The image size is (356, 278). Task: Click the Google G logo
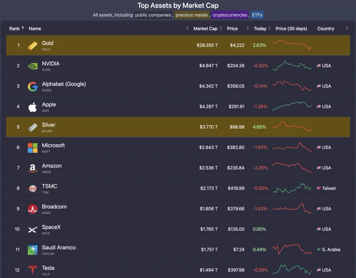point(32,87)
